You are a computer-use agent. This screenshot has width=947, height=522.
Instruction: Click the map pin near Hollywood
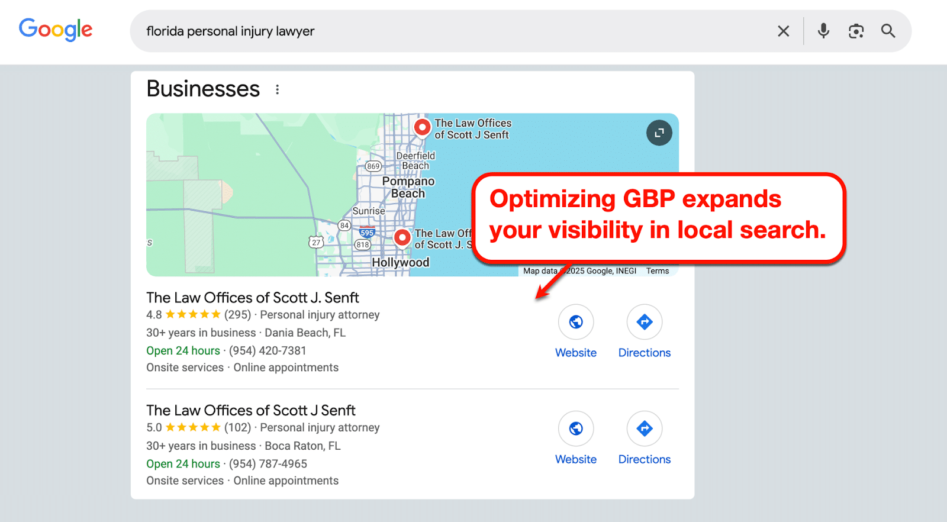(x=402, y=238)
